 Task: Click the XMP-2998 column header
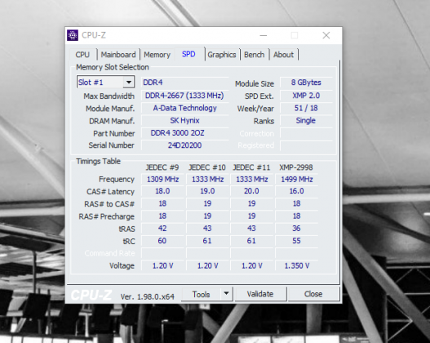(296, 167)
